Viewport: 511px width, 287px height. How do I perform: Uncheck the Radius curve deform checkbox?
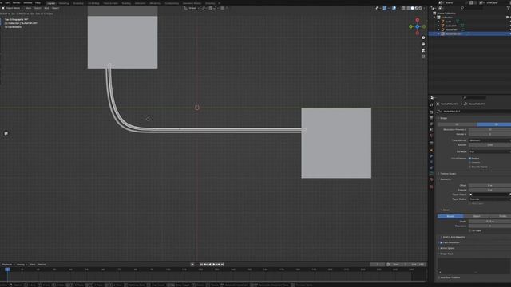click(x=470, y=159)
